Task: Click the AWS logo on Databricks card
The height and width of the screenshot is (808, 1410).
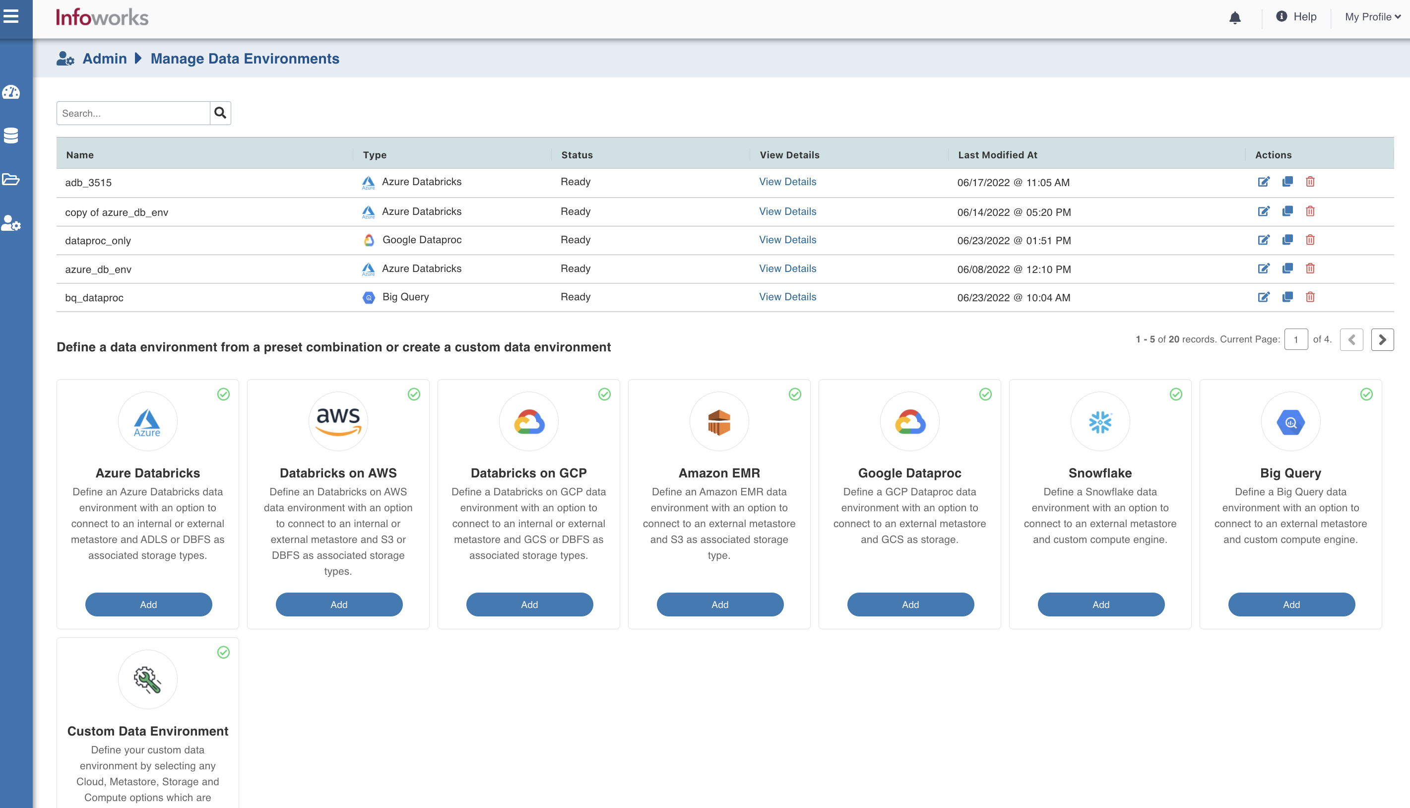Action: [338, 422]
